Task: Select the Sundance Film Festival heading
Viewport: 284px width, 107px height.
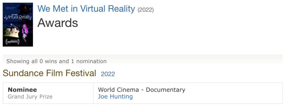Action: click(x=49, y=73)
